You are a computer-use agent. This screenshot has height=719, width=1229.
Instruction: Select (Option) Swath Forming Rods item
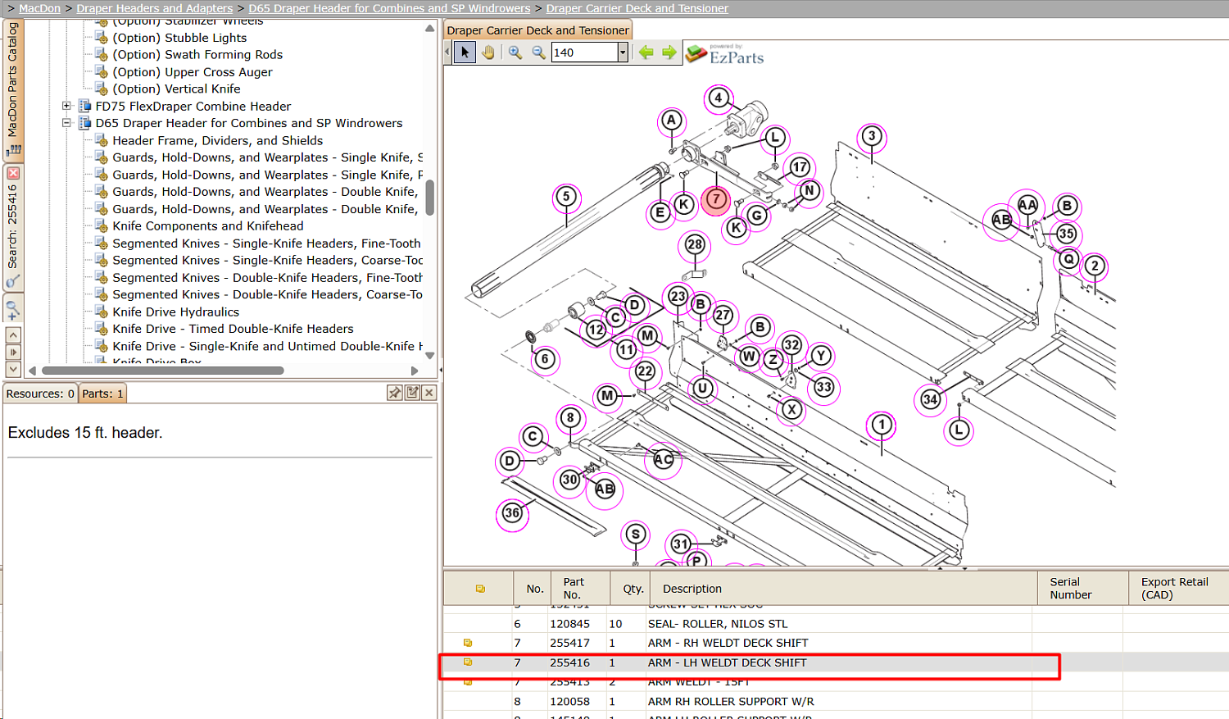pos(197,54)
